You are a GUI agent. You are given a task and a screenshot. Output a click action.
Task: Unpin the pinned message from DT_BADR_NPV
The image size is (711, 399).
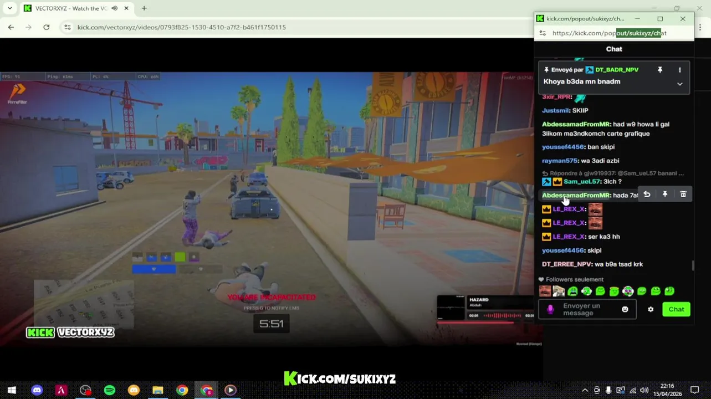(x=660, y=70)
